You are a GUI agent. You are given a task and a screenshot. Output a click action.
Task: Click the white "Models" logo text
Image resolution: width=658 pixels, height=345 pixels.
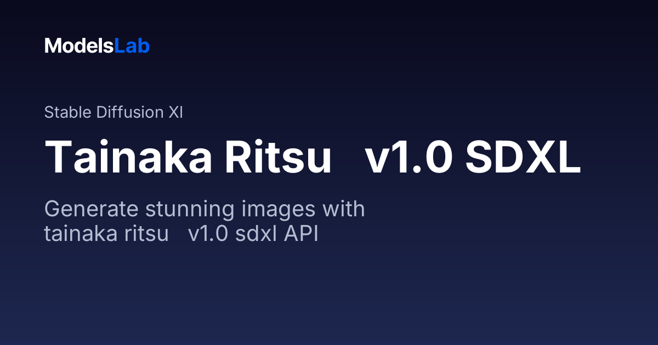click(x=80, y=46)
